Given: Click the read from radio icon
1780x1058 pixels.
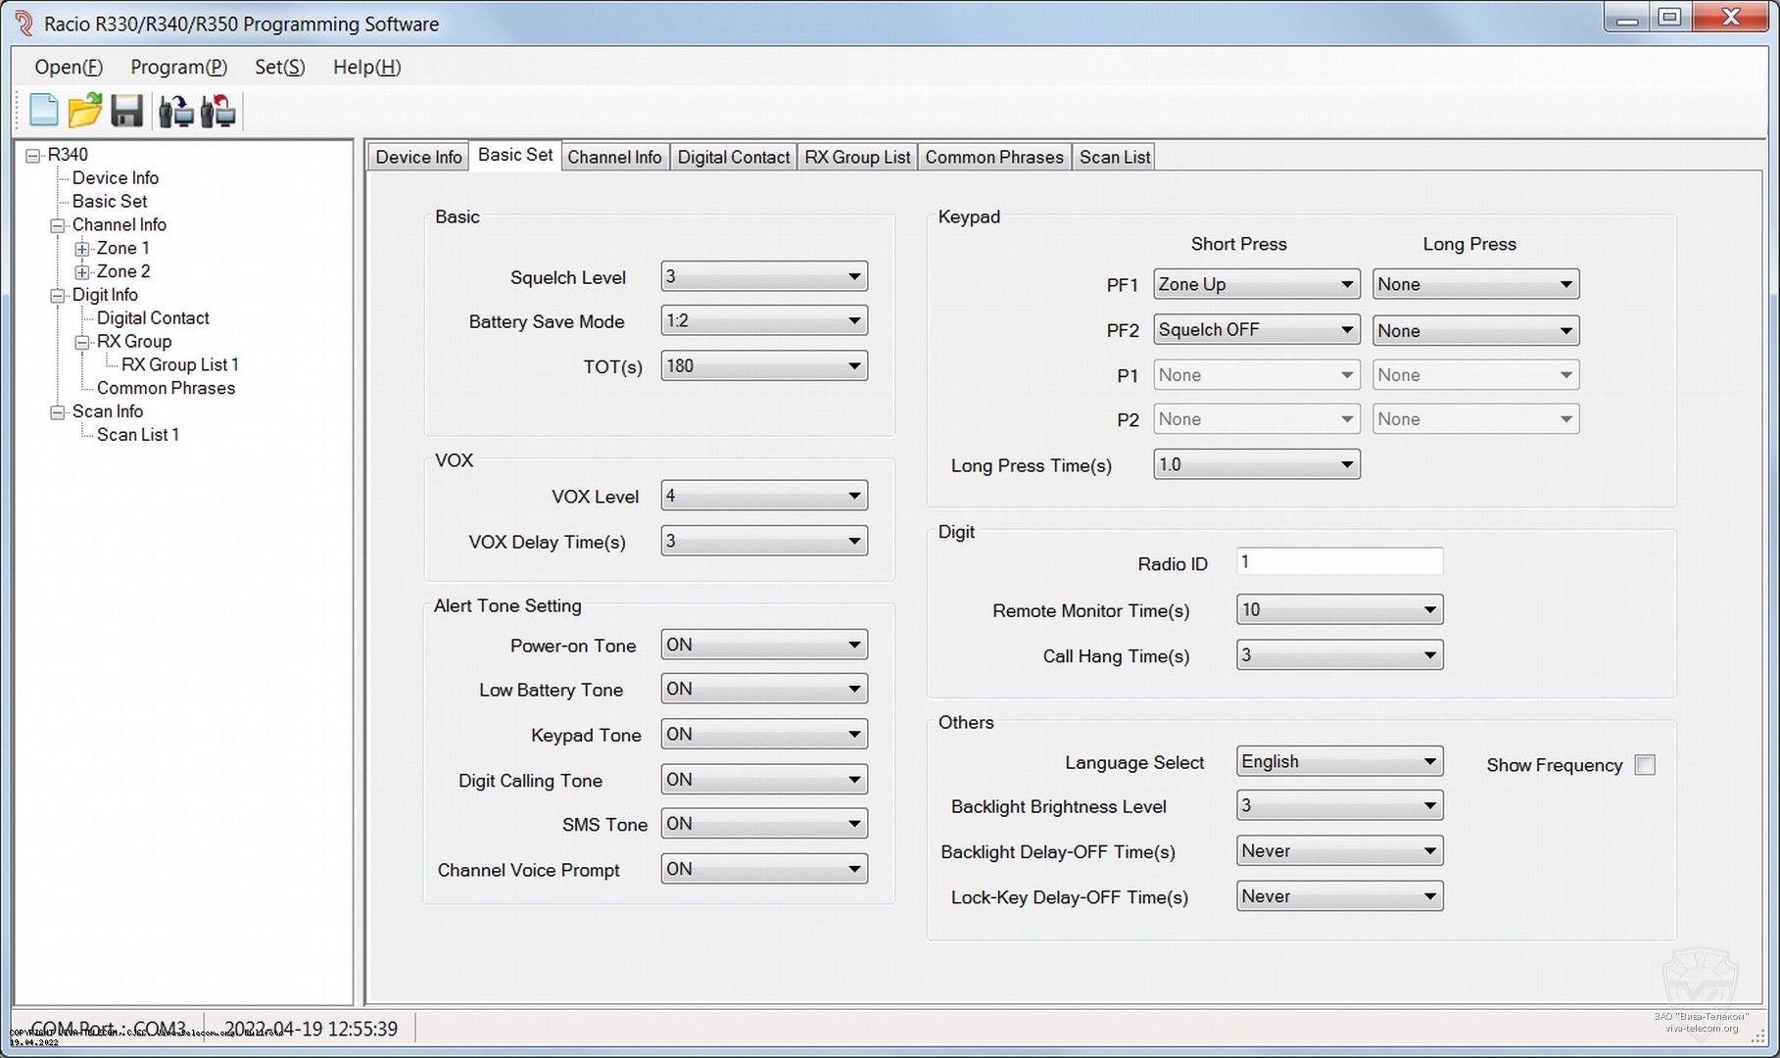Looking at the screenshot, I should [176, 111].
